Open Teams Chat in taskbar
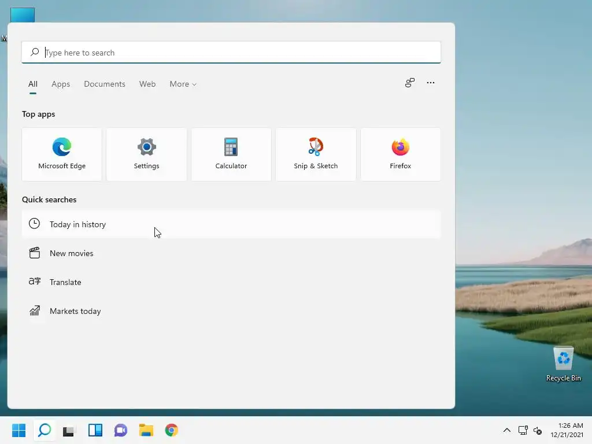The height and width of the screenshot is (444, 592). [x=121, y=430]
